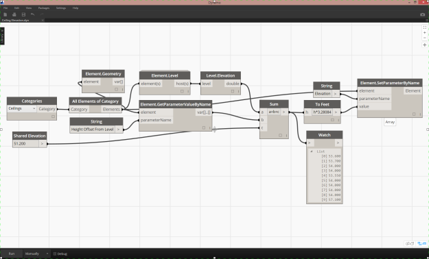Click the New file icon in toolbar
This screenshot has width=429, height=259.
point(5,14)
